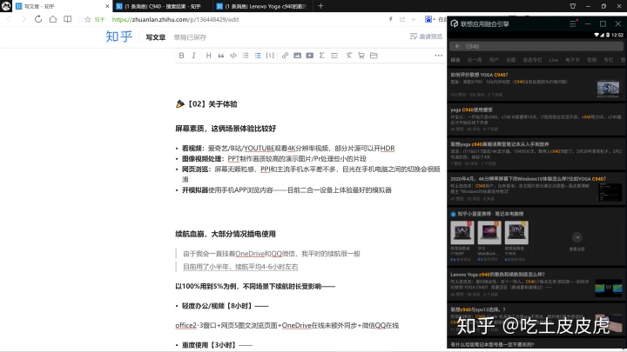The image size is (627, 352).
Task: Click first laptop thumbnail in 知乎小蓝星推荐
Action: [x=462, y=233]
